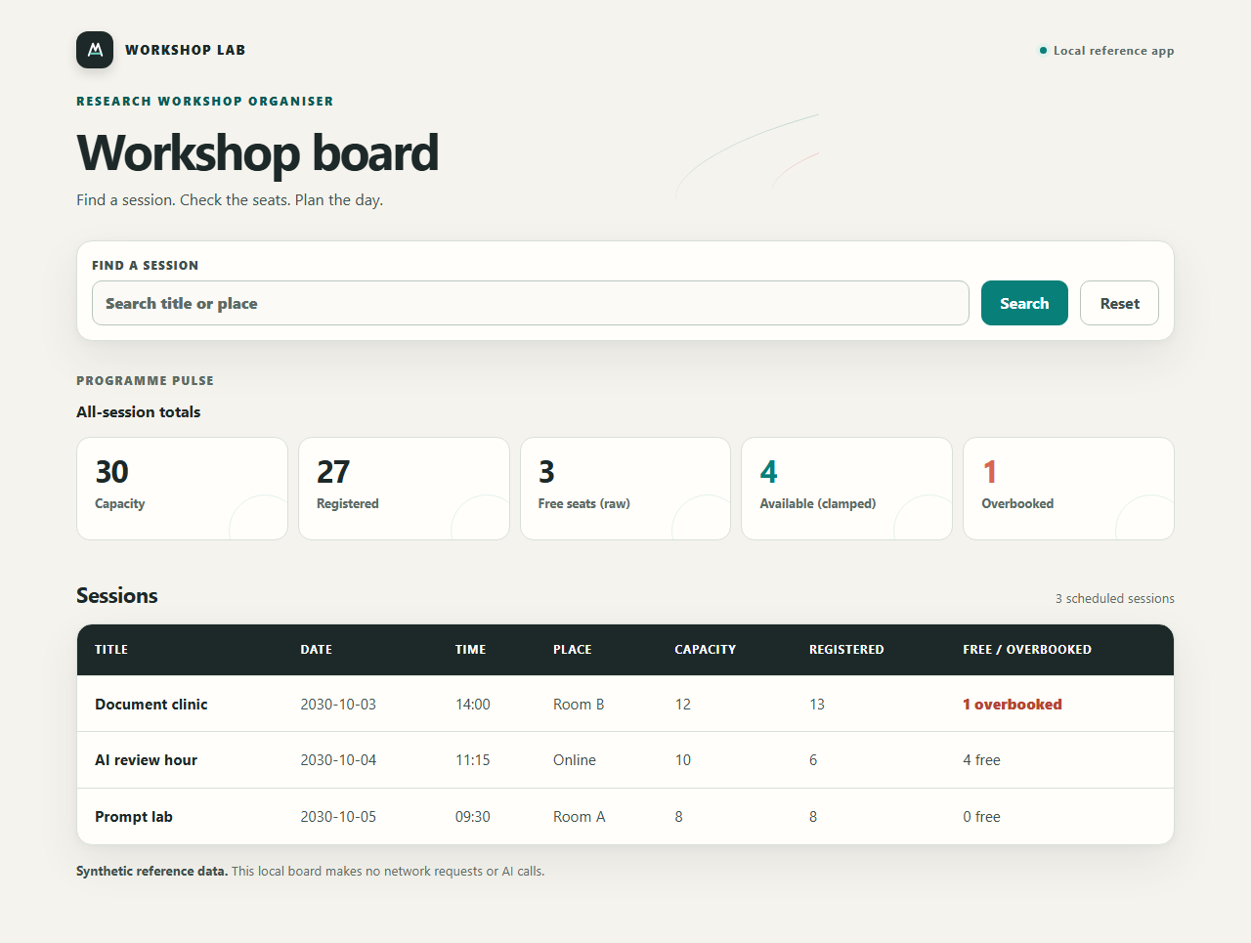Click the Room B place cell
This screenshot has height=943, width=1251.
coord(579,705)
